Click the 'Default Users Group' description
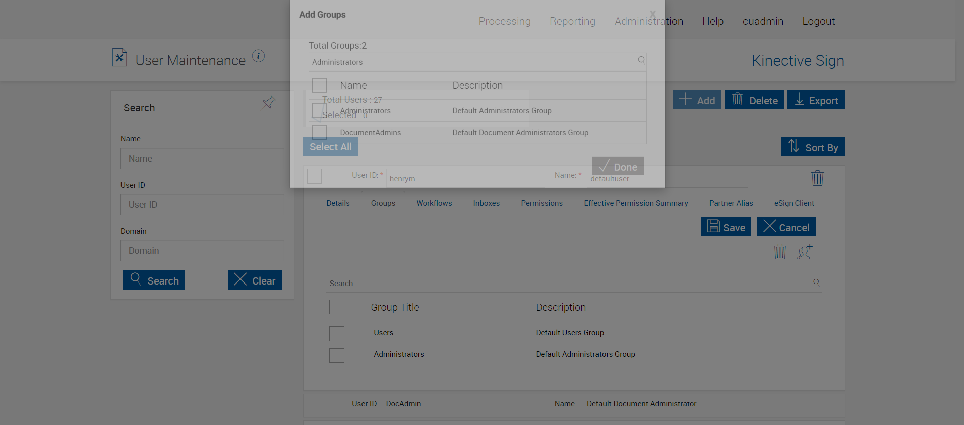 pos(570,333)
